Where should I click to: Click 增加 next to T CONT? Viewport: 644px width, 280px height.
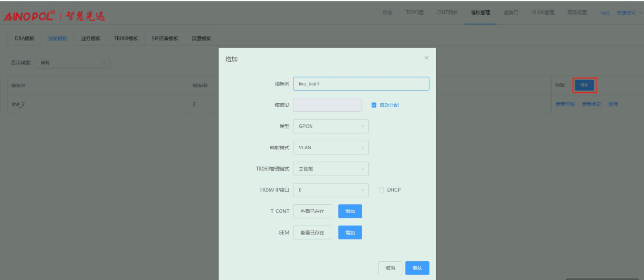point(350,211)
